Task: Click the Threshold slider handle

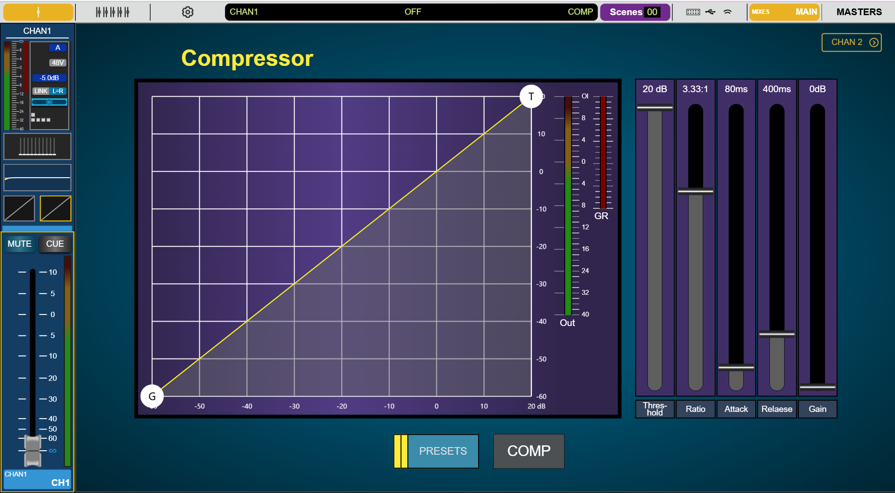Action: pos(655,107)
